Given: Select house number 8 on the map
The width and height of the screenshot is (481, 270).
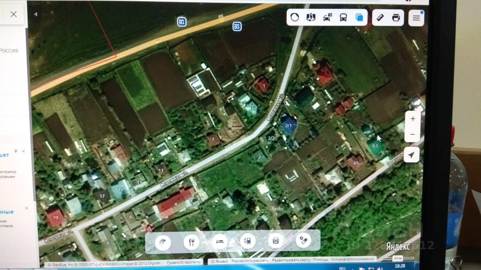Looking at the screenshot, I should (x=108, y=243).
